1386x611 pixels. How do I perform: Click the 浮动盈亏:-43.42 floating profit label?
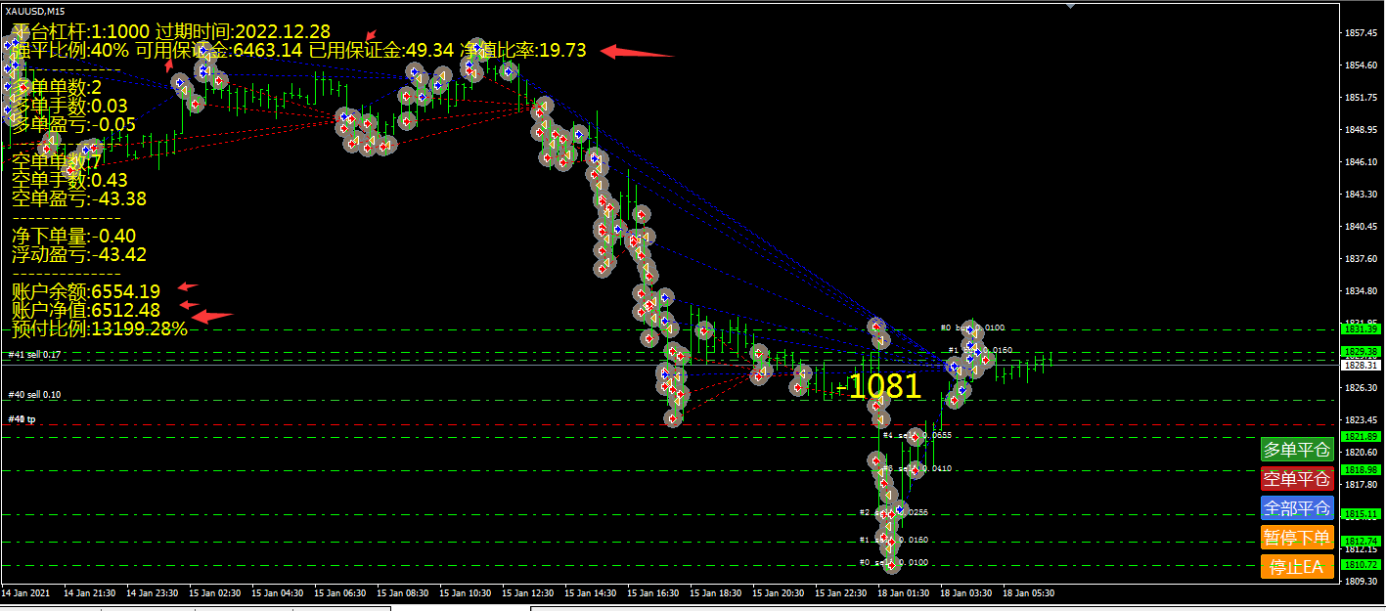click(79, 255)
